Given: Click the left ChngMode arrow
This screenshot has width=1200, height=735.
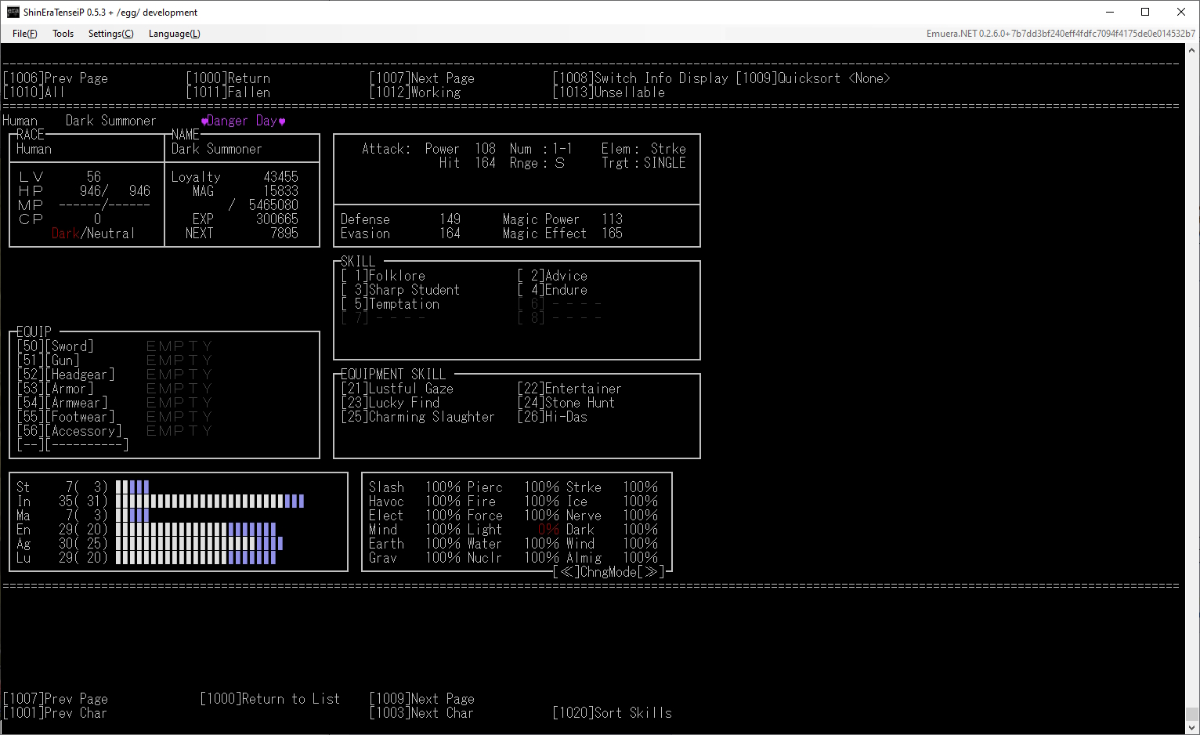Looking at the screenshot, I should [x=567, y=572].
